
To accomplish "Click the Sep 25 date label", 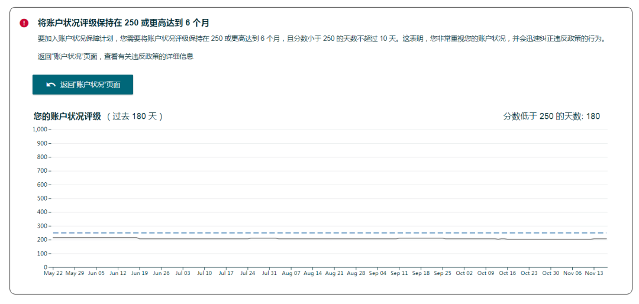I will (443, 273).
